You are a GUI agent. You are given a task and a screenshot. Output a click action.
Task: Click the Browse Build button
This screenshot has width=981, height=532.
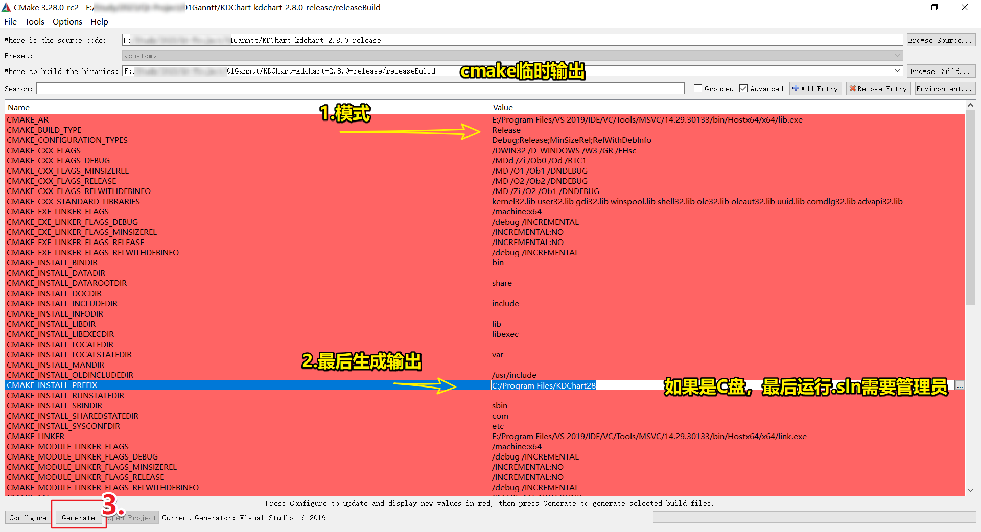tap(941, 71)
